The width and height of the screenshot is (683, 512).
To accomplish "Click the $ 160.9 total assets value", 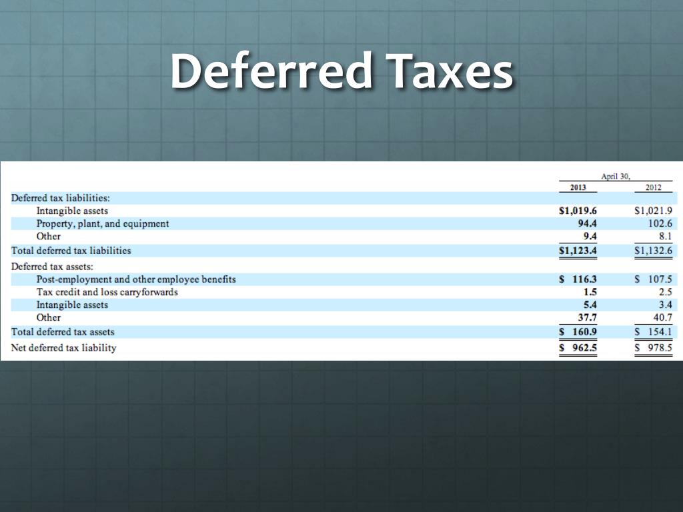I will click(x=578, y=332).
